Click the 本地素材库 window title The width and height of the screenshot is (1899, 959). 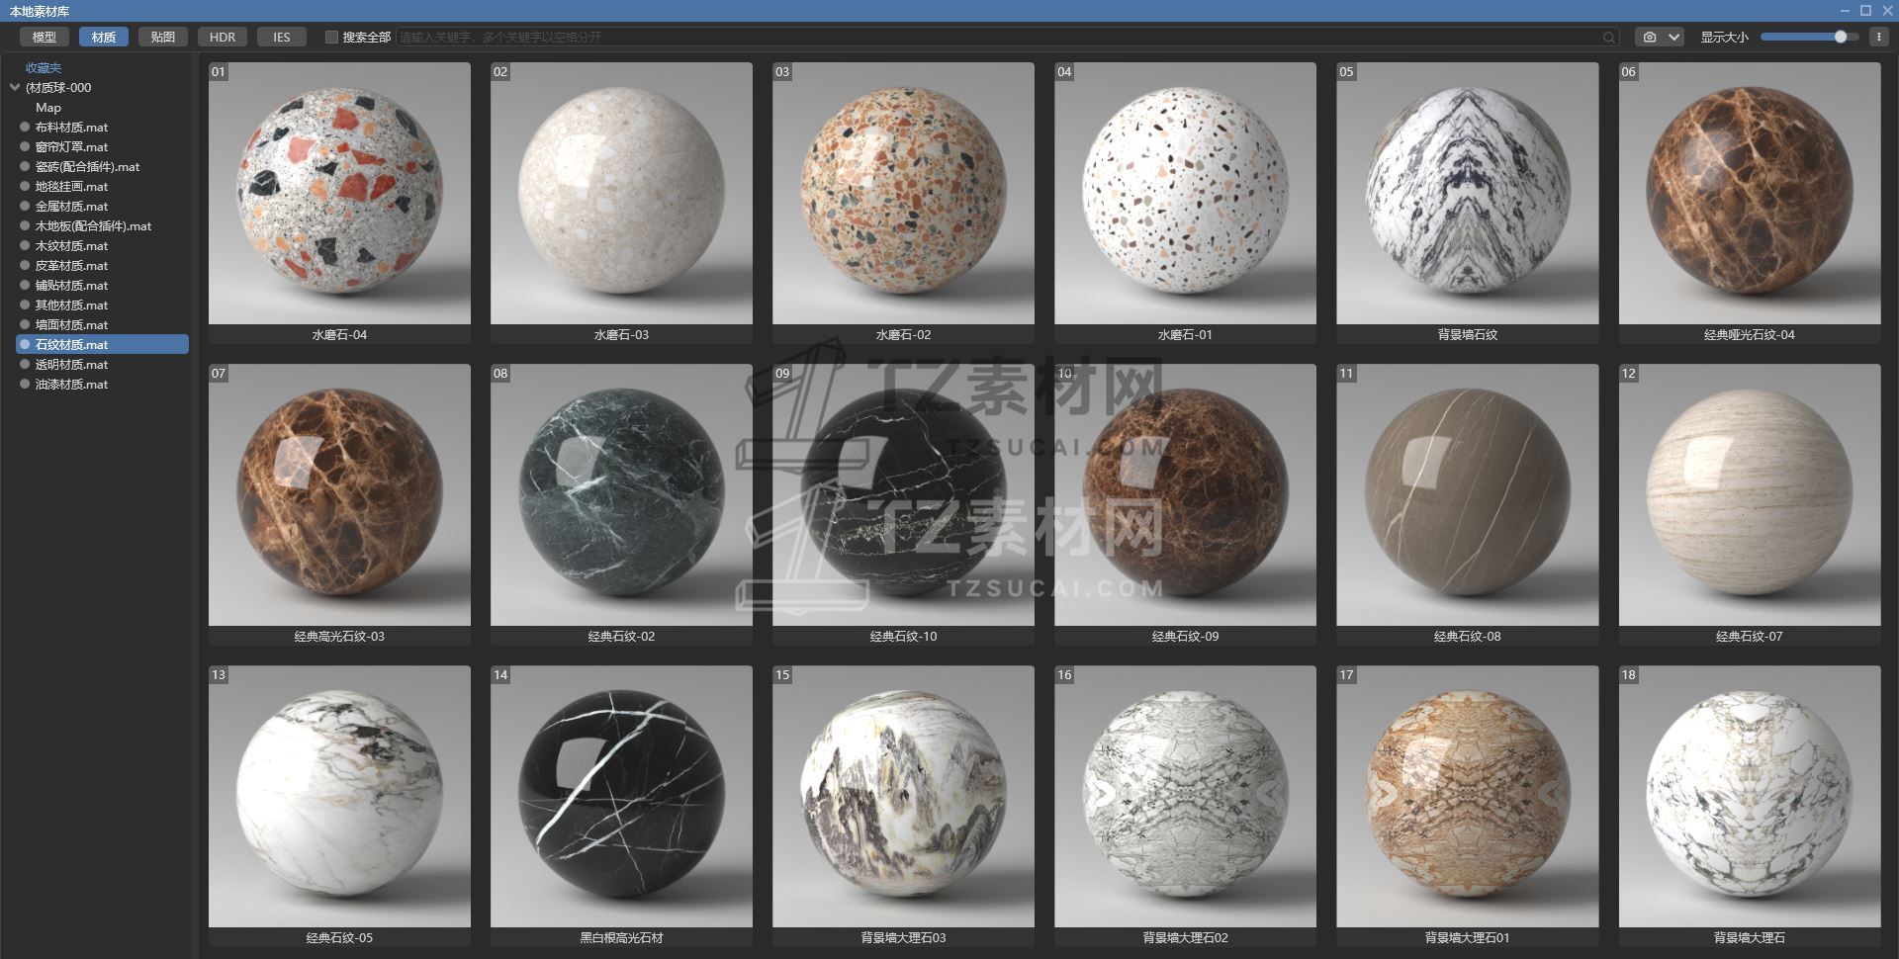pos(40,11)
